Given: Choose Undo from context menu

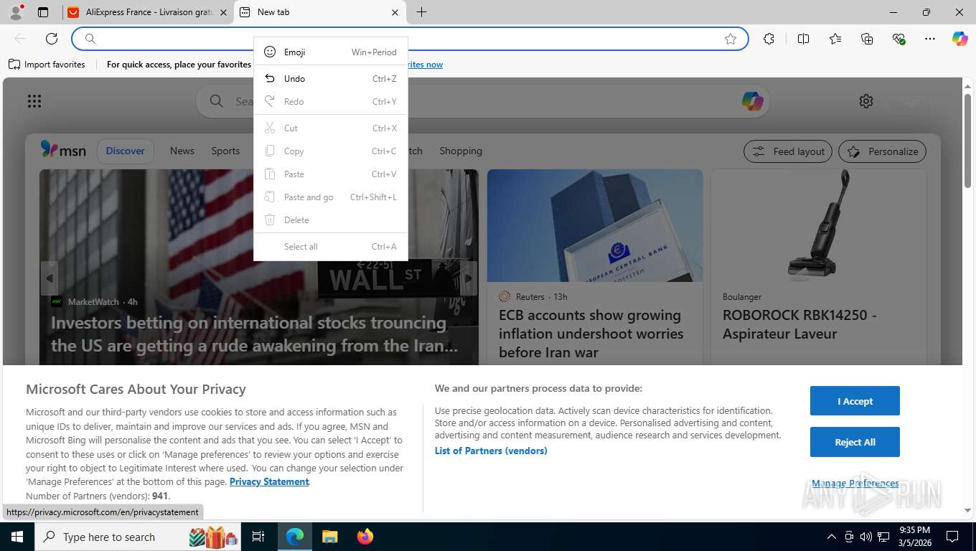Looking at the screenshot, I should [x=331, y=79].
